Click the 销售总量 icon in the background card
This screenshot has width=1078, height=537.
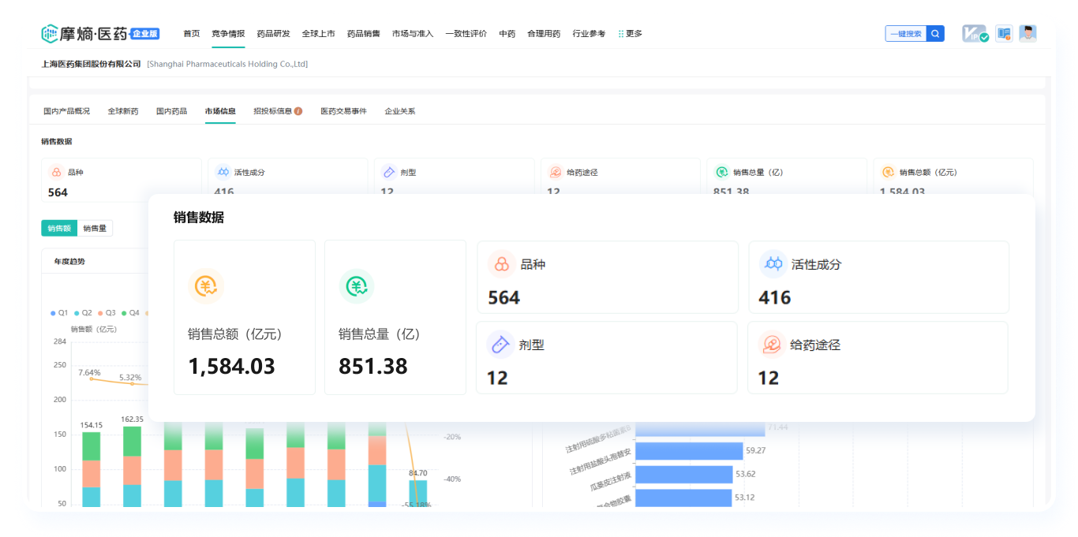(721, 172)
